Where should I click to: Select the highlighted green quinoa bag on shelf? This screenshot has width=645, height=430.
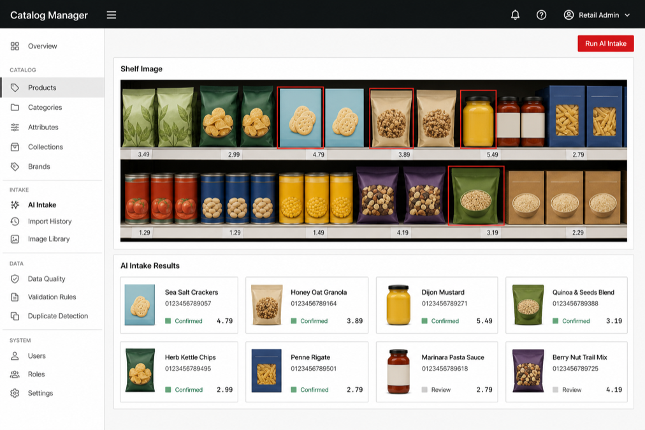click(476, 196)
